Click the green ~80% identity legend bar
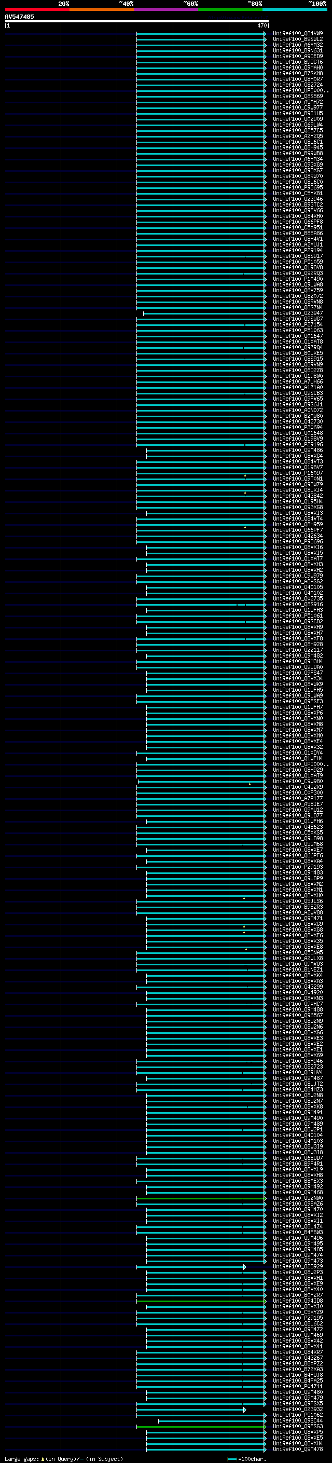The image size is (332, 1463). pos(230,9)
